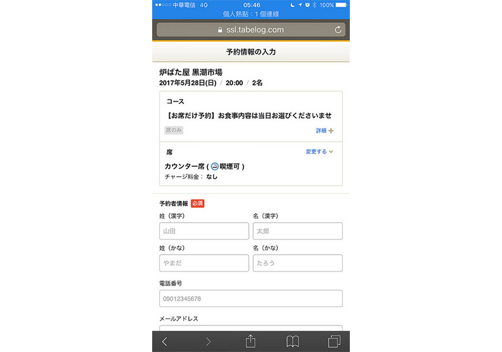Click the restaurant name 炉ばた屋 黒潮市場
Screen dimensions: 502x352
point(191,72)
